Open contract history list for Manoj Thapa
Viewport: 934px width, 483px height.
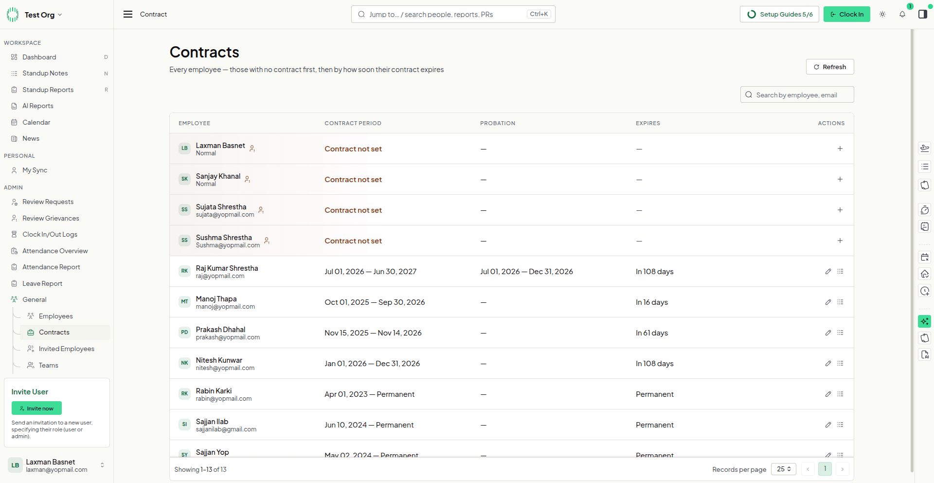pyautogui.click(x=840, y=302)
